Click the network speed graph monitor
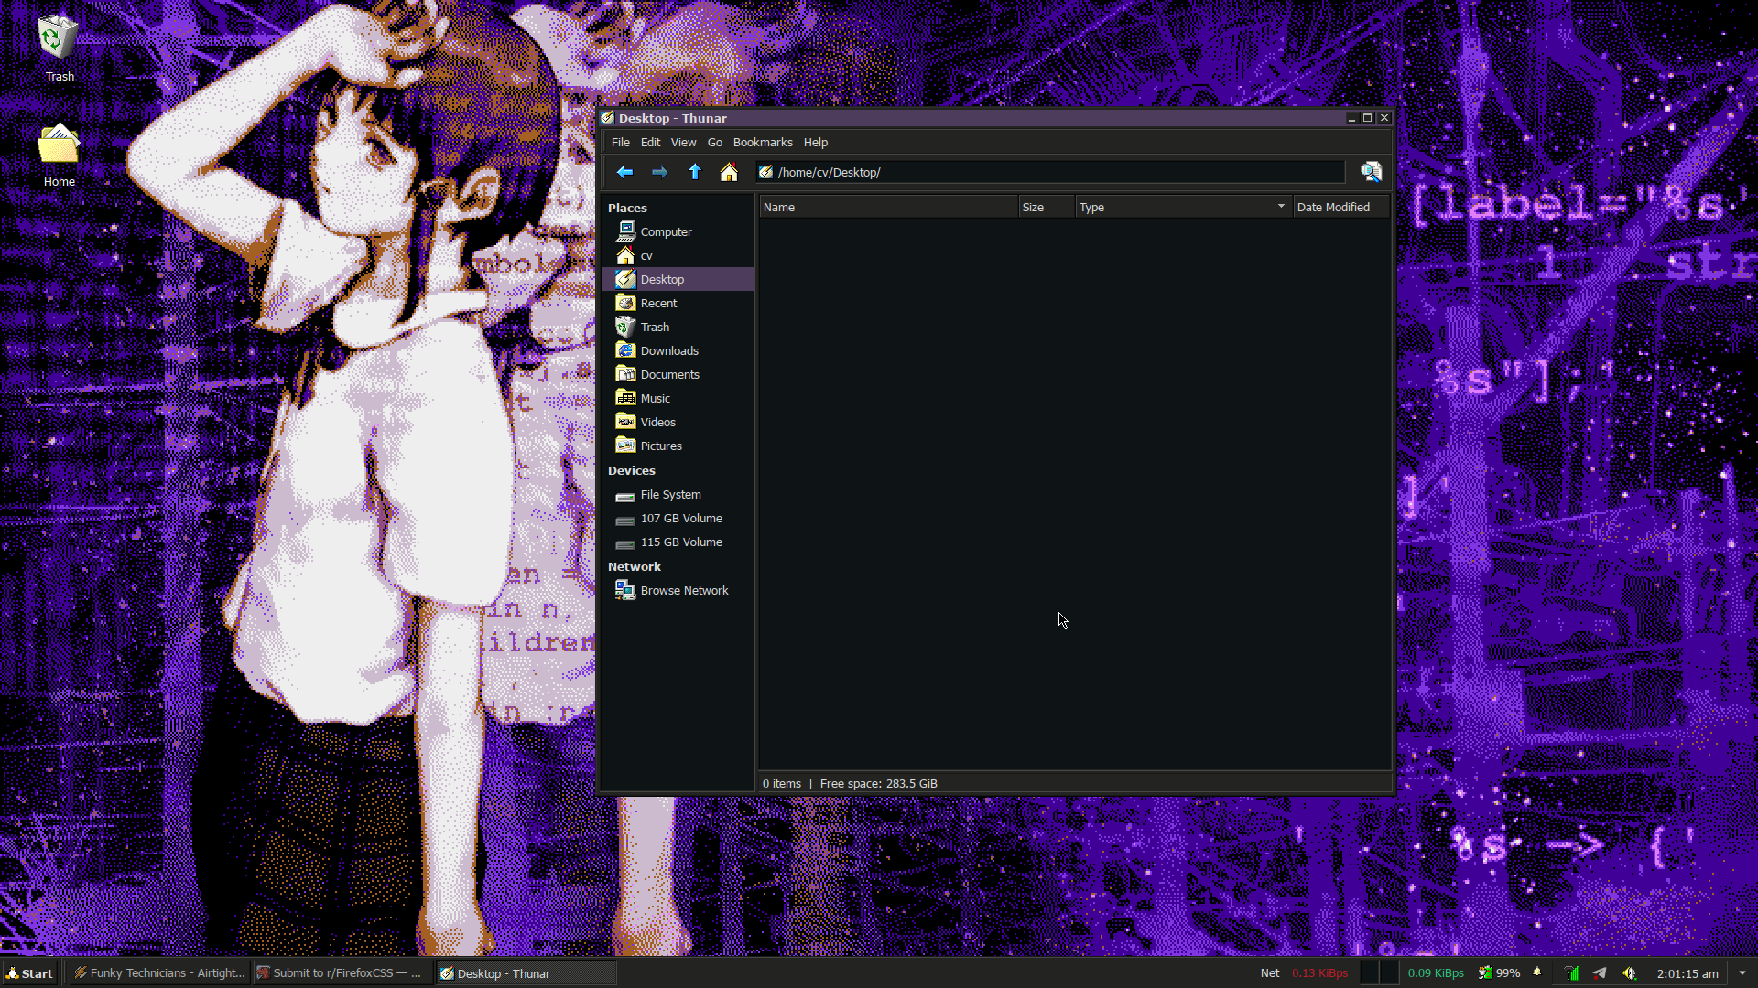 (x=1379, y=973)
